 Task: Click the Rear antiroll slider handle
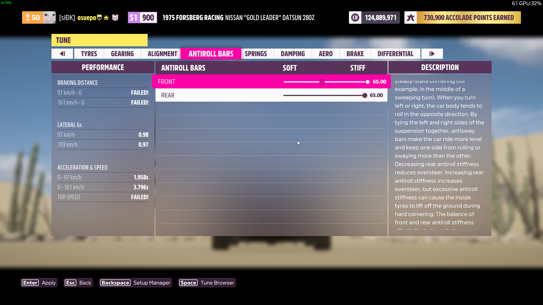365,95
